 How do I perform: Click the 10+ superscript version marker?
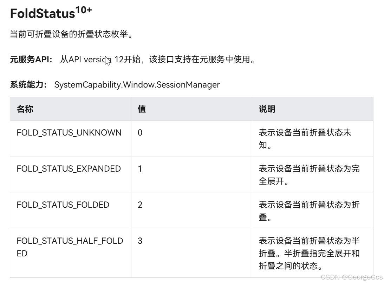pos(84,10)
